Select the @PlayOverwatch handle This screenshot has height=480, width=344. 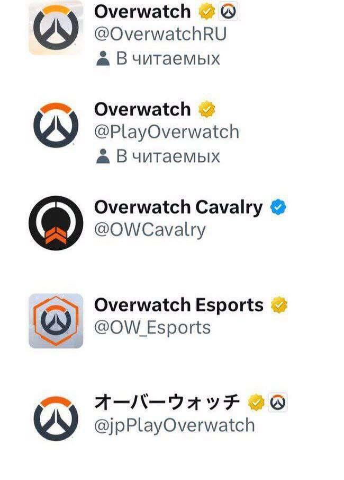pos(167,132)
